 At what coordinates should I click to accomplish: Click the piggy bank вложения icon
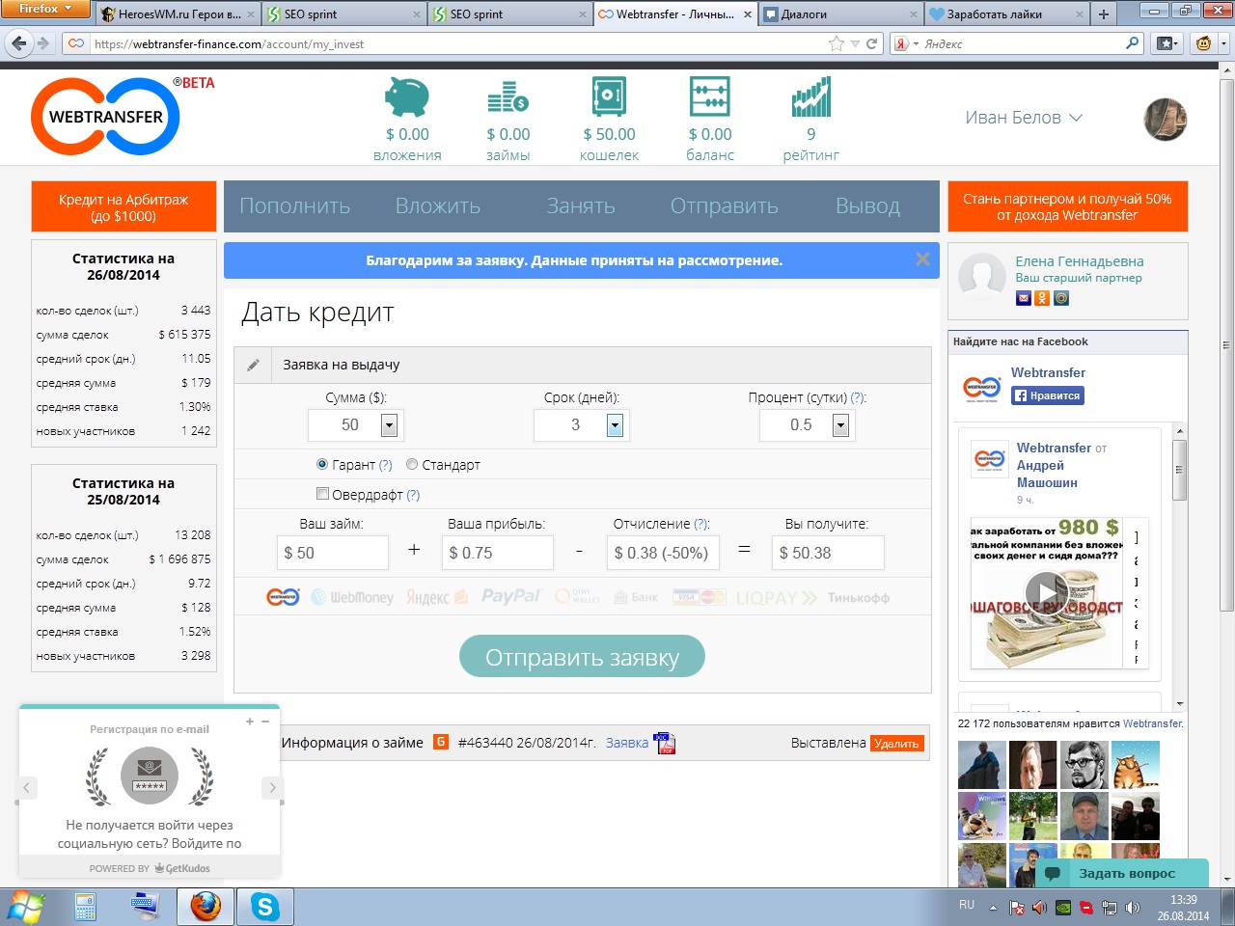pyautogui.click(x=407, y=97)
